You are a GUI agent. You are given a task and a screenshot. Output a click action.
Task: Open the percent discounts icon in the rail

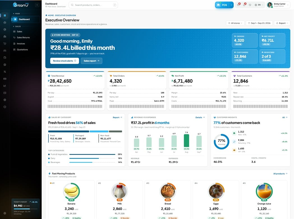[x=5, y=72]
